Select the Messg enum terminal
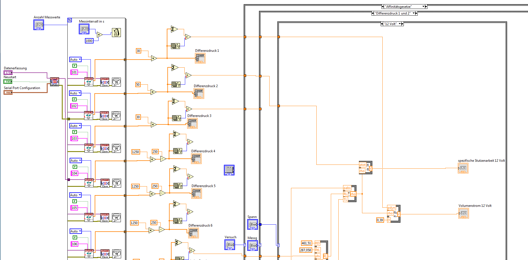 [x=253, y=246]
